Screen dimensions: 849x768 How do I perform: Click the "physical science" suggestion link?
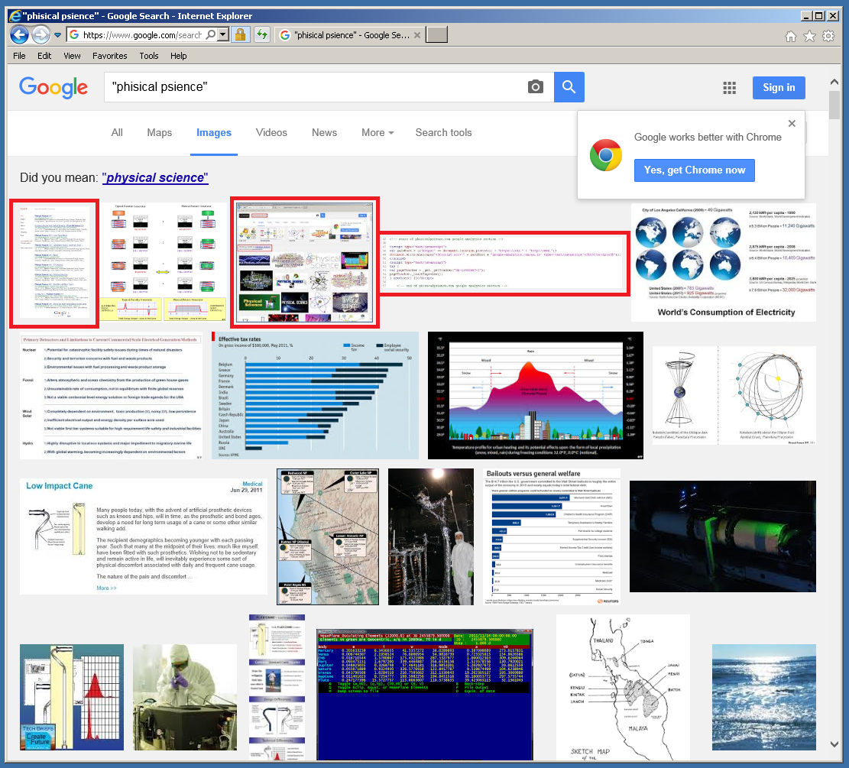pyautogui.click(x=155, y=177)
